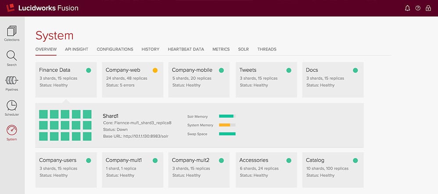The height and width of the screenshot is (194, 438).
Task: Open the Company-web collection card
Action: [133, 80]
